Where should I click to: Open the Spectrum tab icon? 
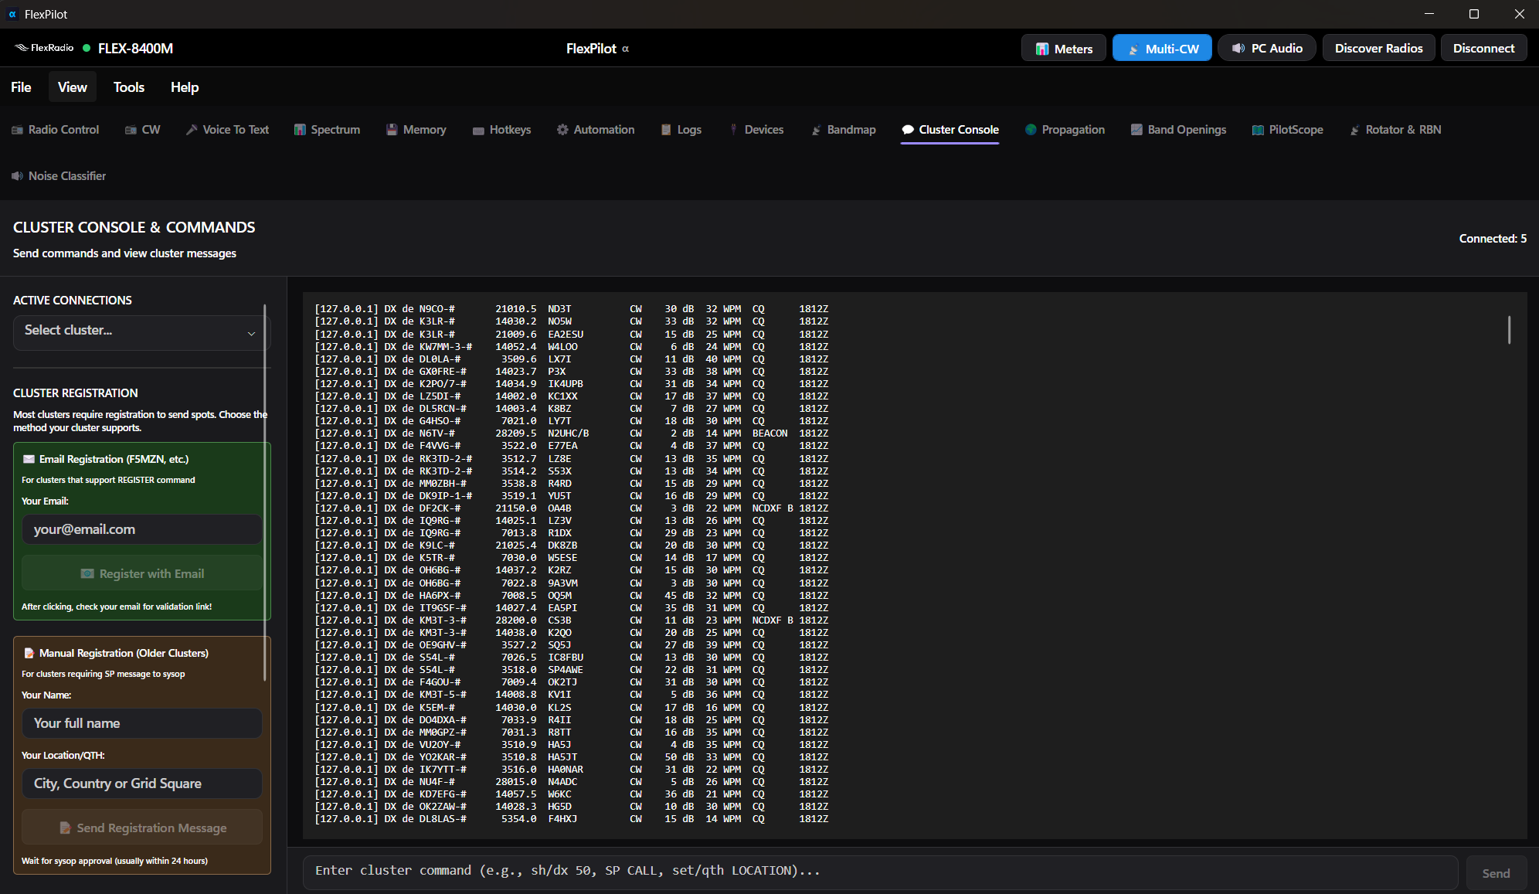point(300,130)
